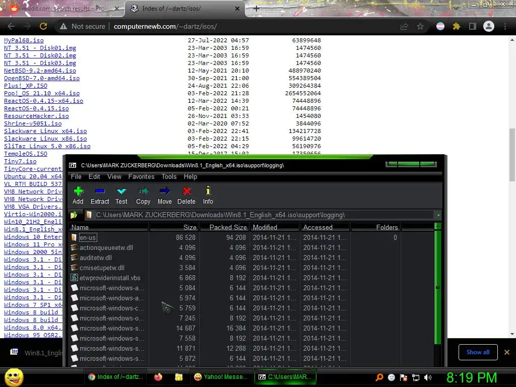Open the ResourceHacker.iso link
Viewport: 516px width, 387px height.
click(36, 116)
